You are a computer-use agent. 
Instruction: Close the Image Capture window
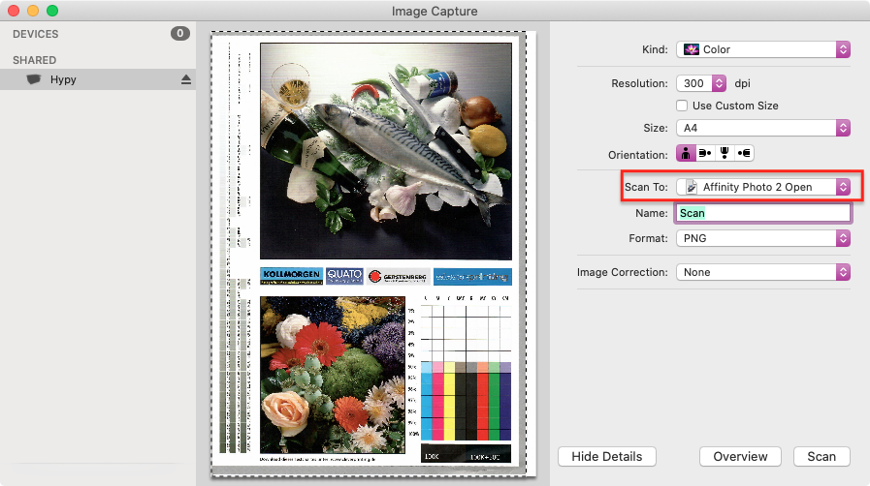[x=14, y=11]
